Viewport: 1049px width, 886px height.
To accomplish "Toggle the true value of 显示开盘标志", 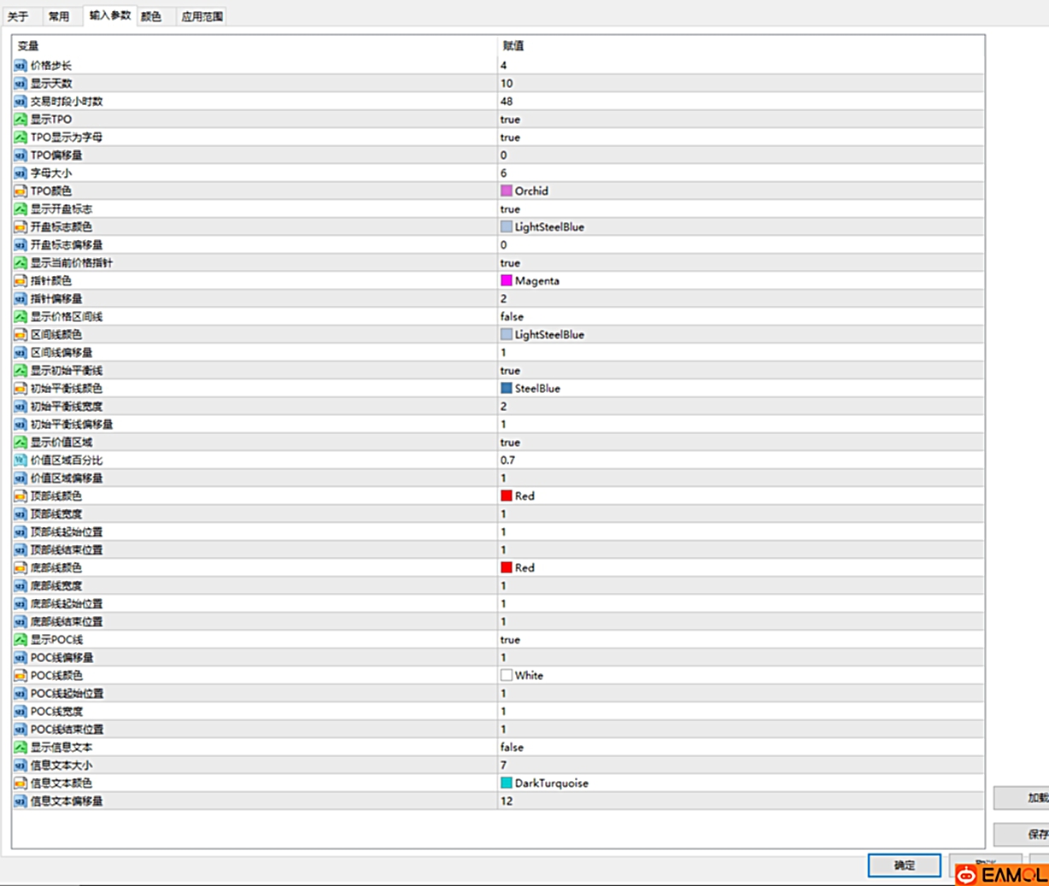I will 510,209.
